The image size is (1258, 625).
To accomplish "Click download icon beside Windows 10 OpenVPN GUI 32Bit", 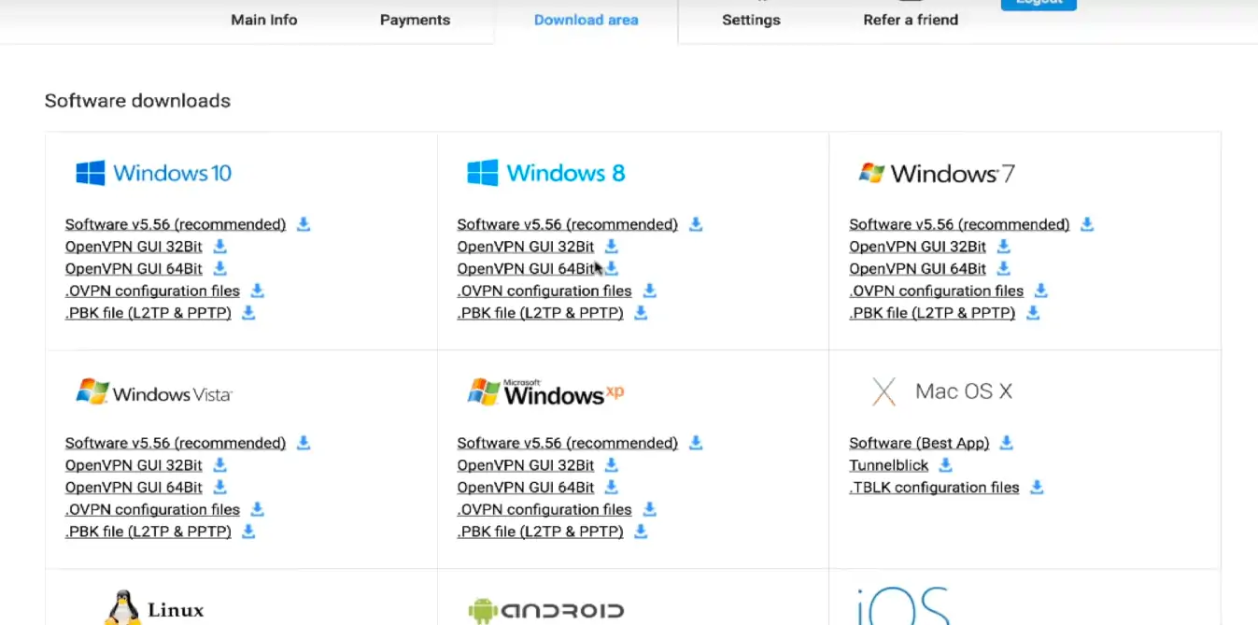I will pos(220,247).
